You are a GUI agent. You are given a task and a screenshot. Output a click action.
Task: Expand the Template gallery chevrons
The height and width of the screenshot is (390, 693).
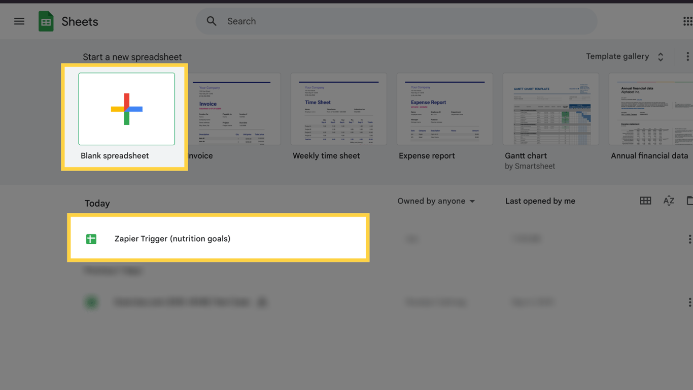661,56
